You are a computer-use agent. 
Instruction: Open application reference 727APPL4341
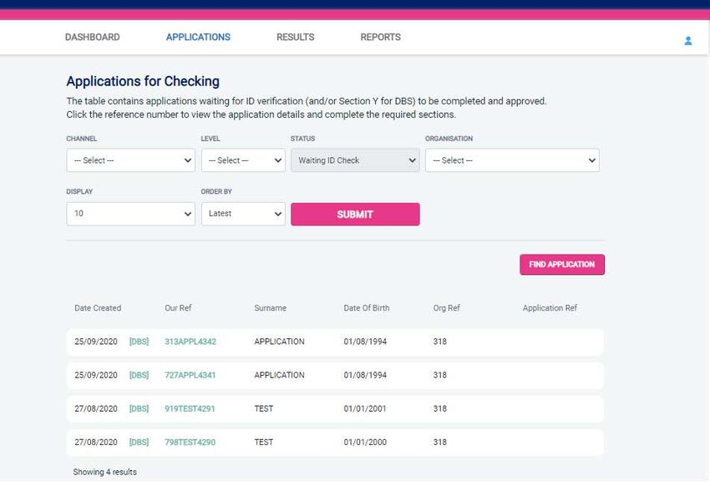tap(190, 375)
